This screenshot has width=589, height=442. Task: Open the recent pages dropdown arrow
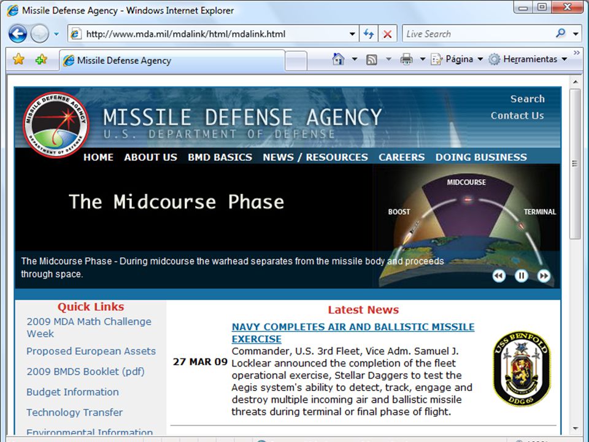[x=56, y=34]
